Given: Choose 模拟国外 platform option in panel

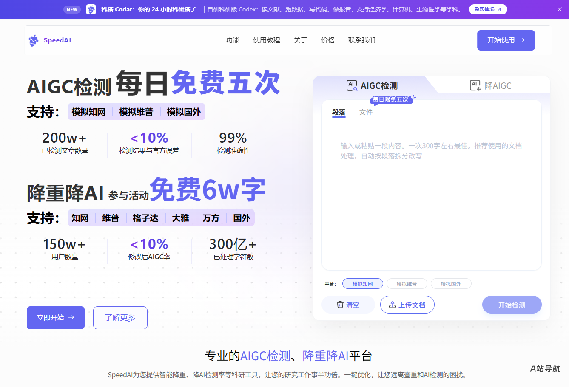Looking at the screenshot, I should tap(451, 284).
